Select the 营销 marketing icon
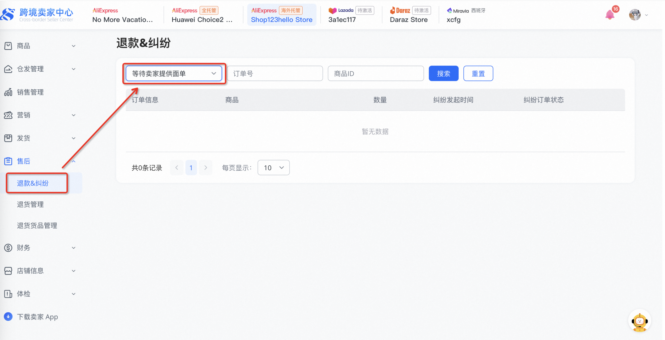The width and height of the screenshot is (665, 340). click(x=8, y=115)
